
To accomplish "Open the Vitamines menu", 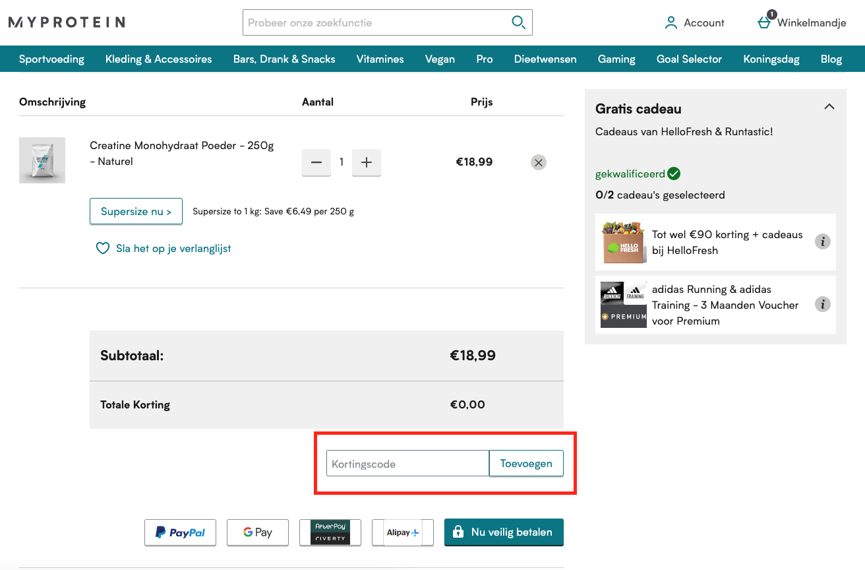I will (380, 59).
